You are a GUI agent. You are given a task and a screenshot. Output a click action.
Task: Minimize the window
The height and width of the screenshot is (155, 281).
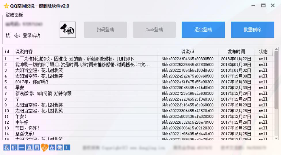(x=253, y=6)
